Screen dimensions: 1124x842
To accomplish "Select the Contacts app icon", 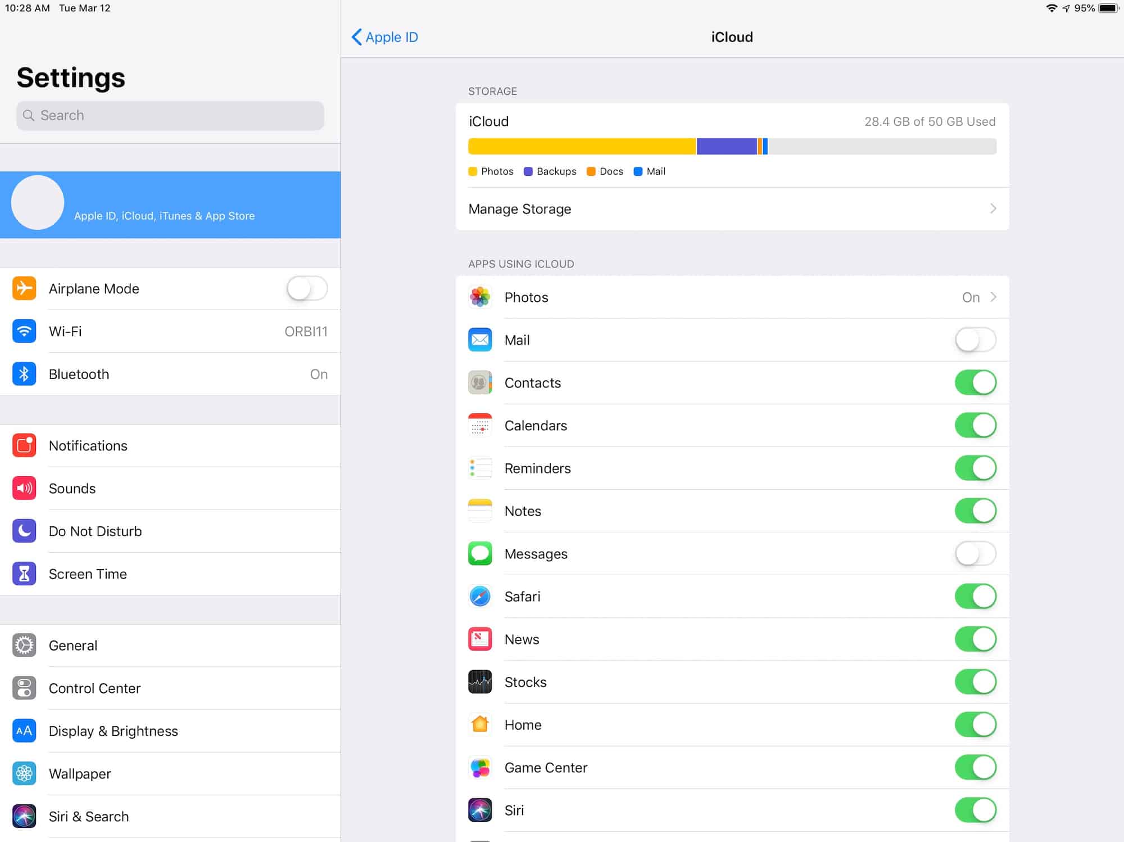I will coord(480,383).
